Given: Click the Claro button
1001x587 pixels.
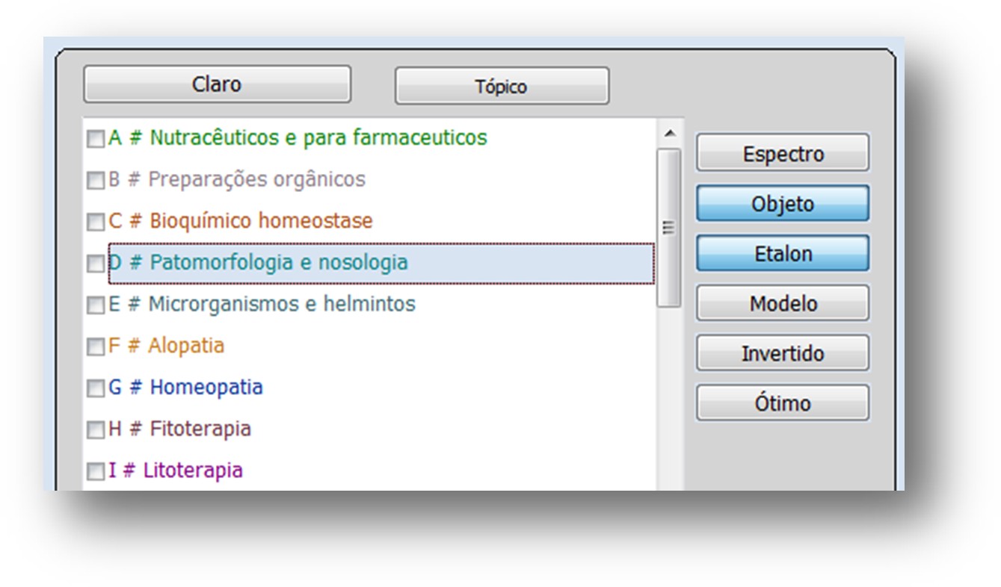Looking at the screenshot, I should pos(217,84).
